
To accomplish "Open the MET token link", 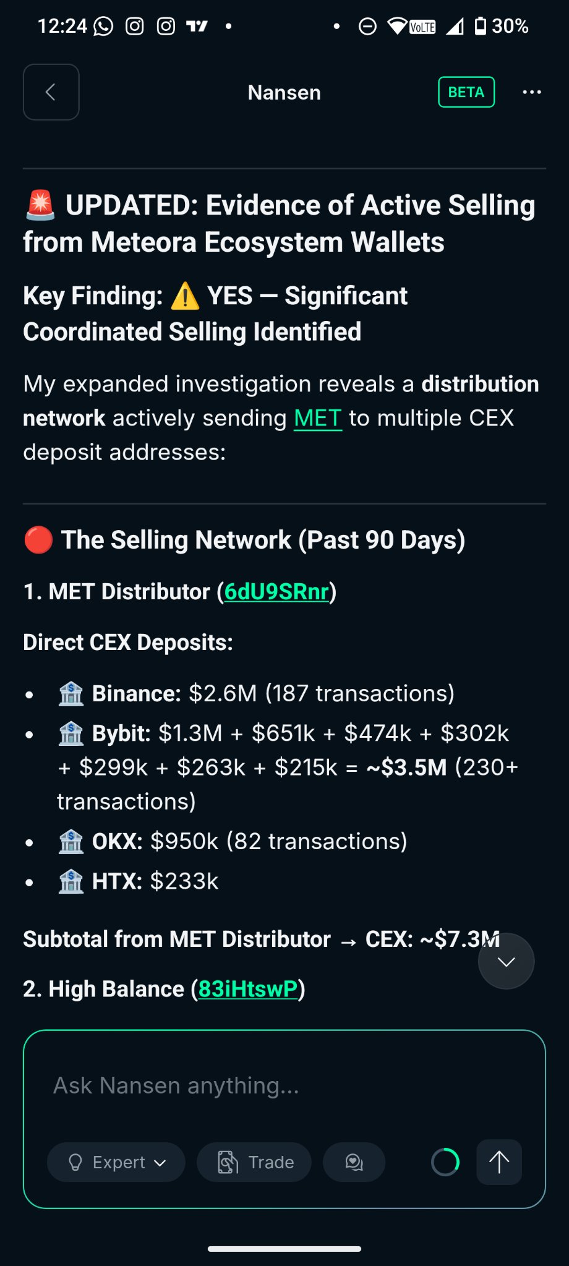I will coord(317,418).
